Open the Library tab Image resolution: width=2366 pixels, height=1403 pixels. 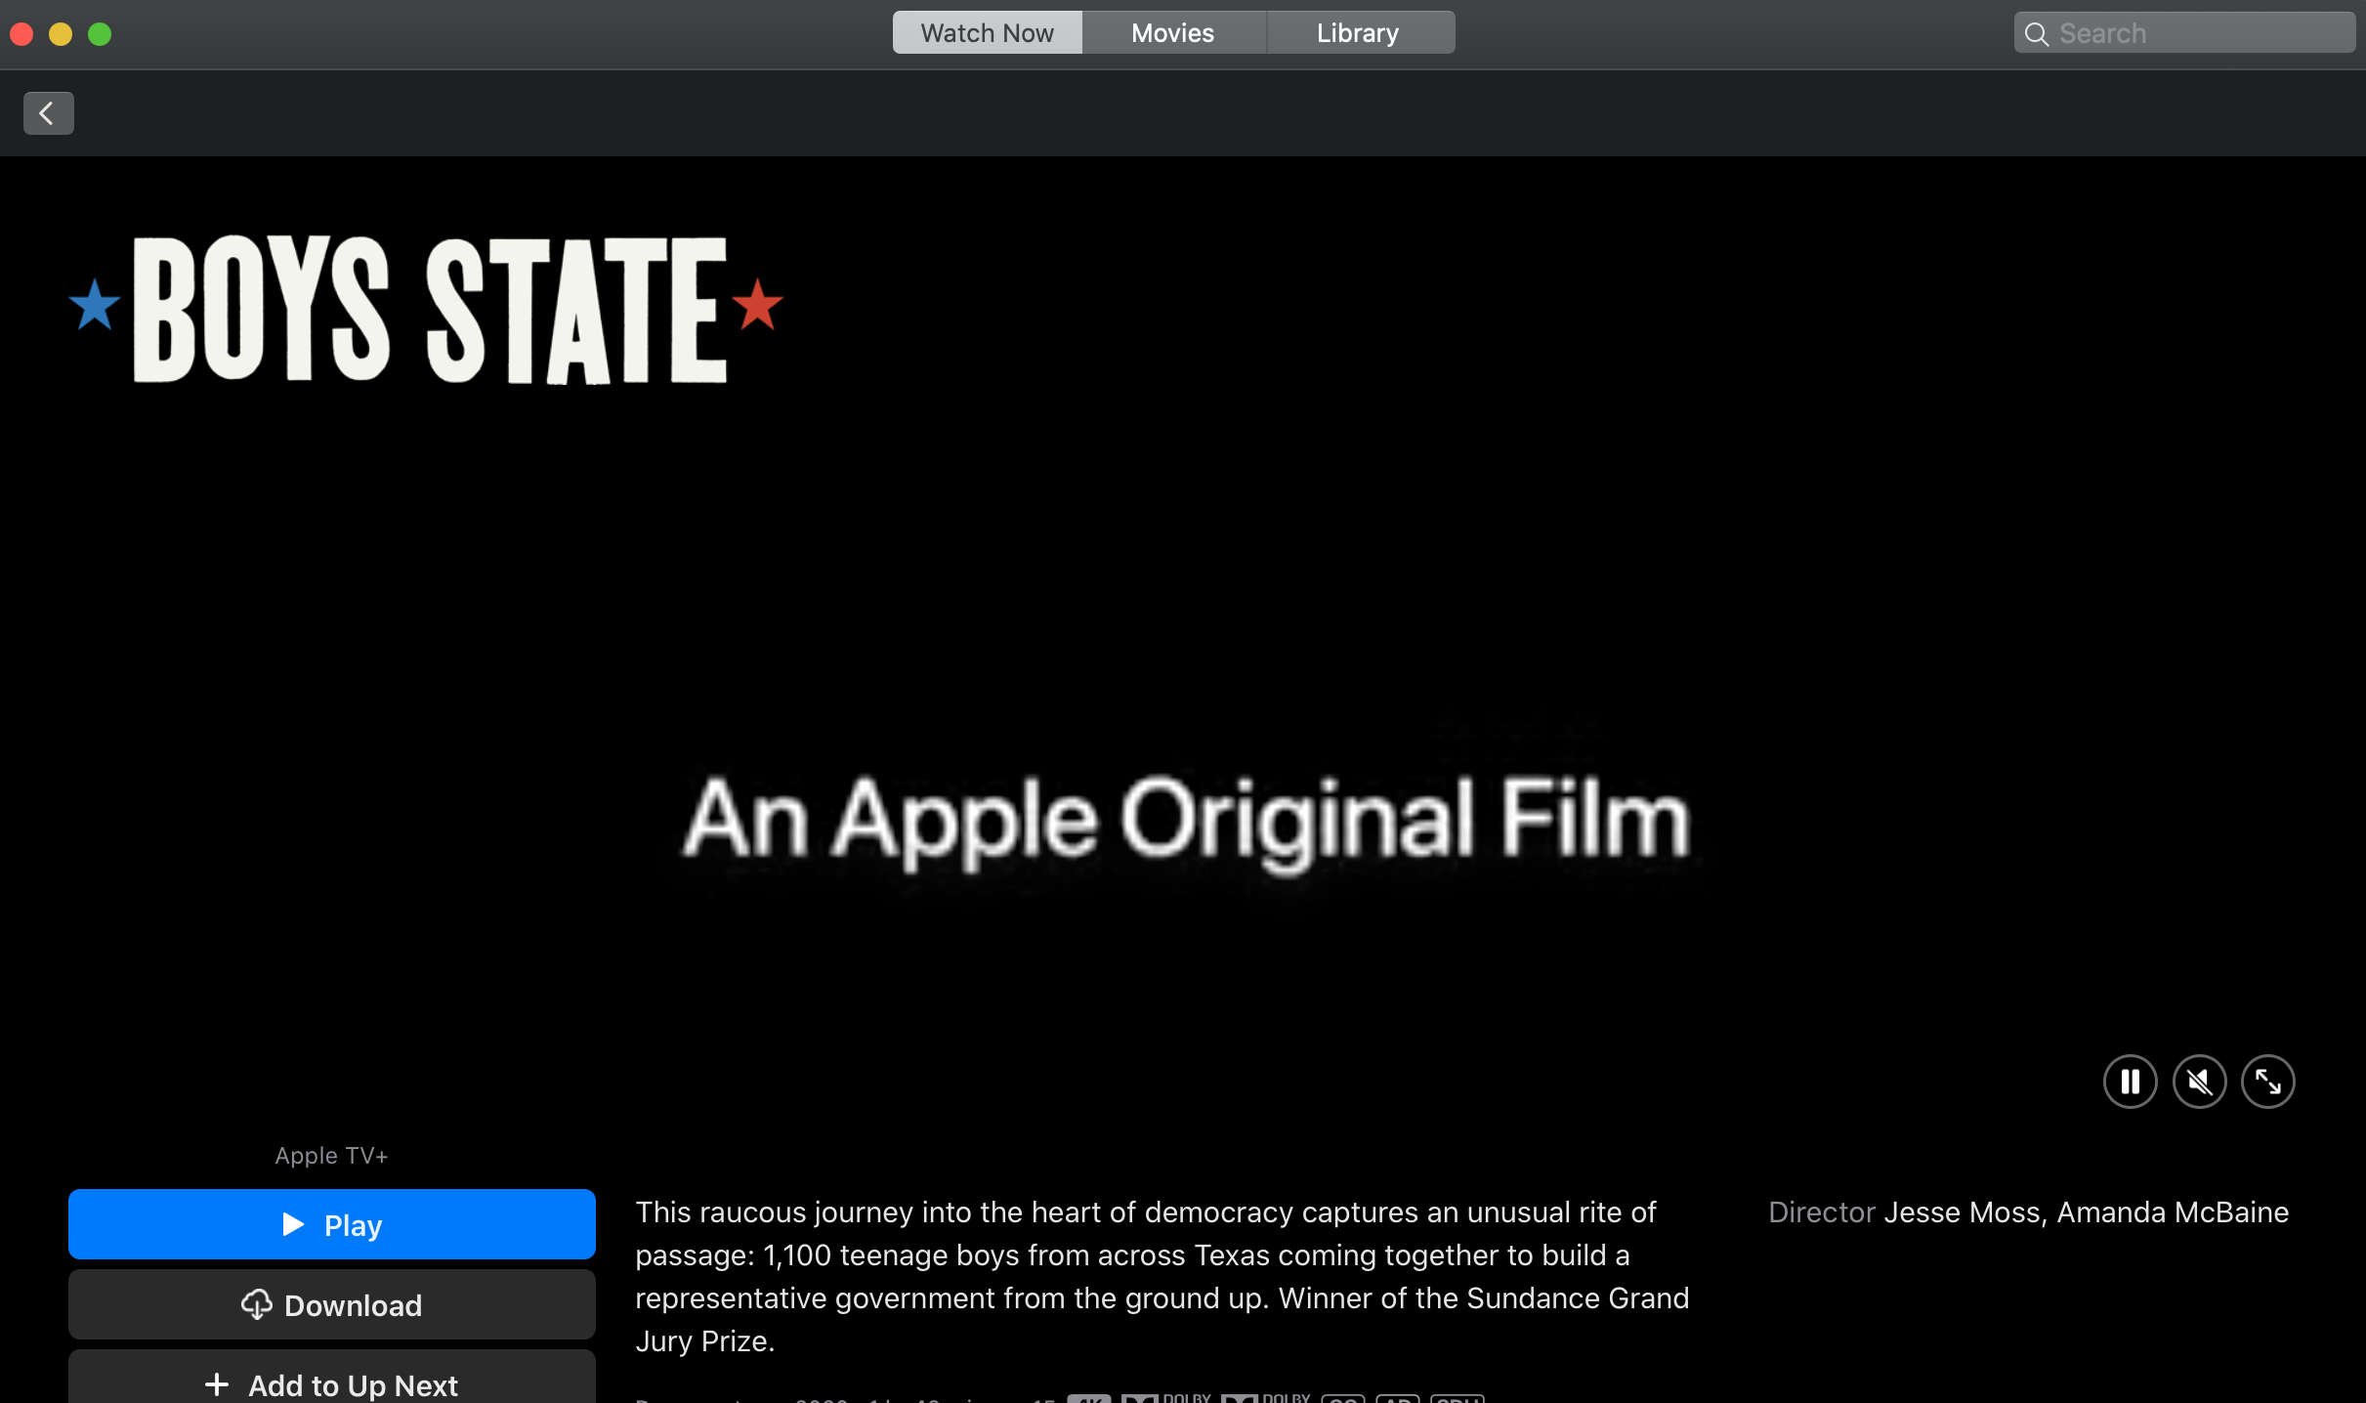tap(1358, 33)
